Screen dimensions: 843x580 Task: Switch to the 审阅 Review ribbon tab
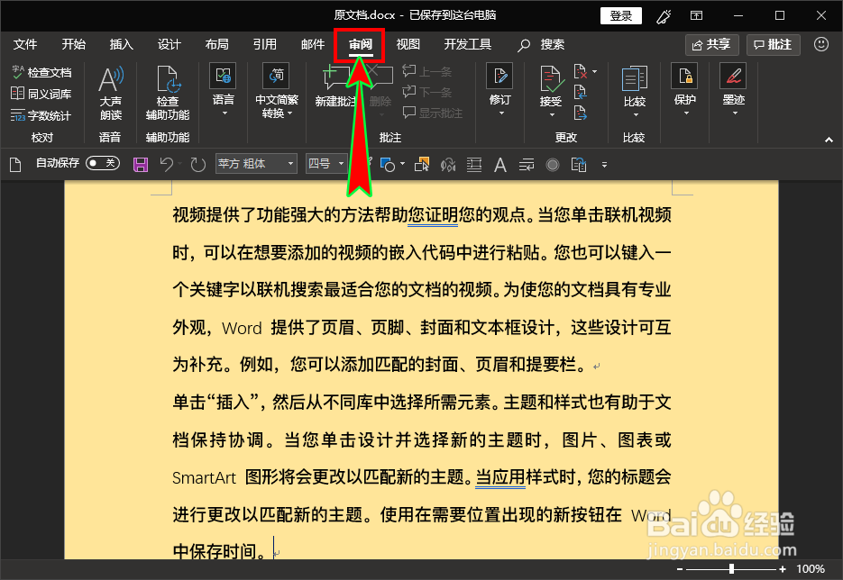pyautogui.click(x=360, y=43)
